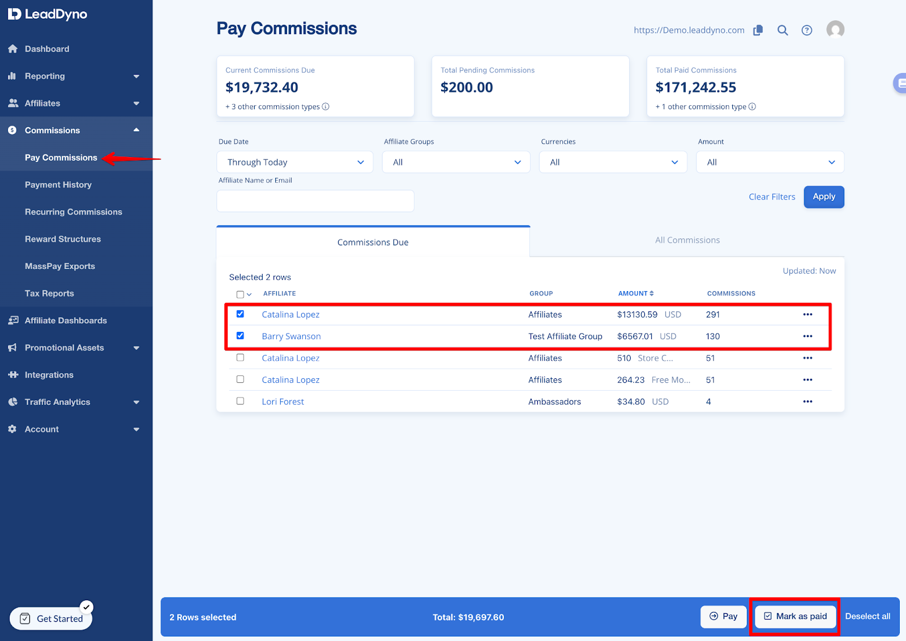
Task: Select the Reporting section icon
Action: 12,76
